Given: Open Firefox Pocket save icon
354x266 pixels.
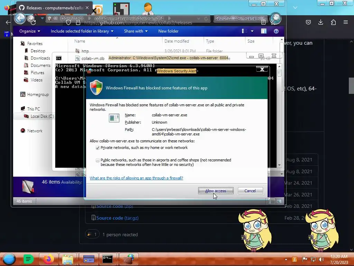Looking at the screenshot, I should click(x=308, y=22).
